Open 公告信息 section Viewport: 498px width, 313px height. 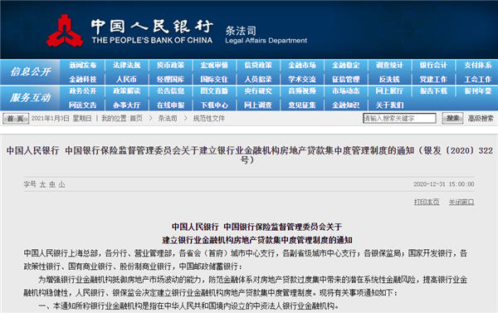coord(170,91)
